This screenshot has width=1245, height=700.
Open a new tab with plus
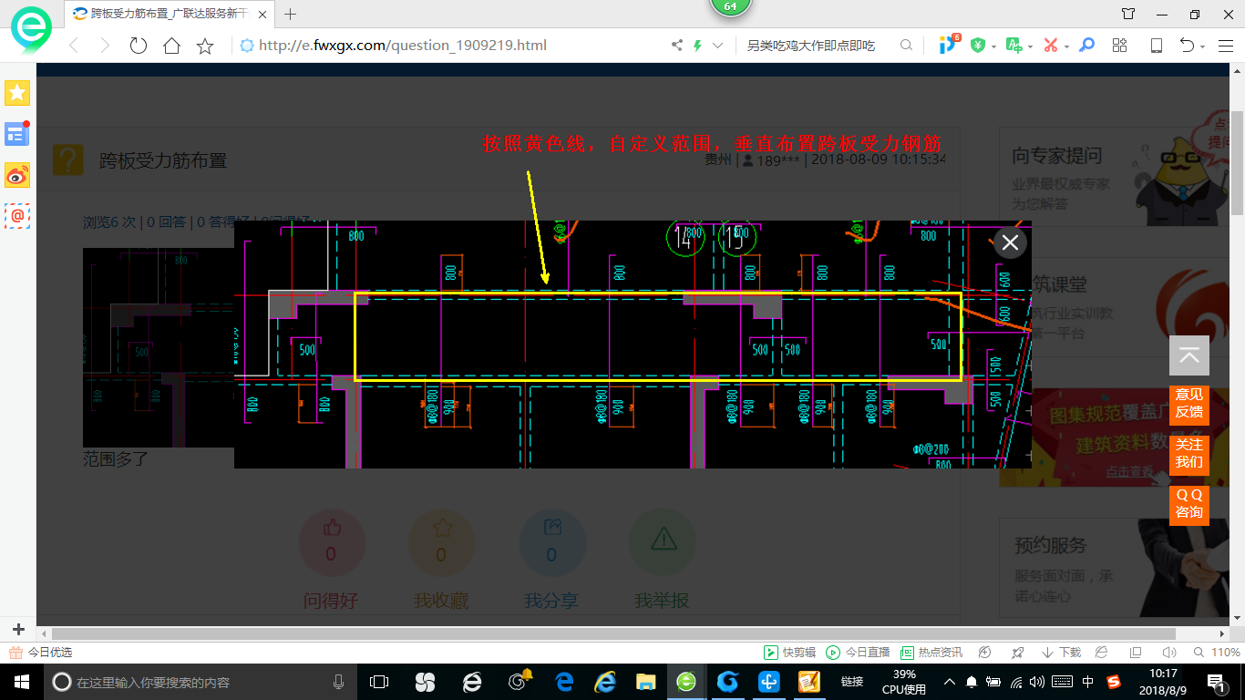(291, 14)
